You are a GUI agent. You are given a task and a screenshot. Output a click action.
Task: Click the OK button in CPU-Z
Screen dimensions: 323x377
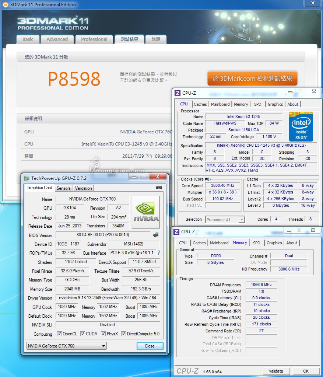[306, 371]
